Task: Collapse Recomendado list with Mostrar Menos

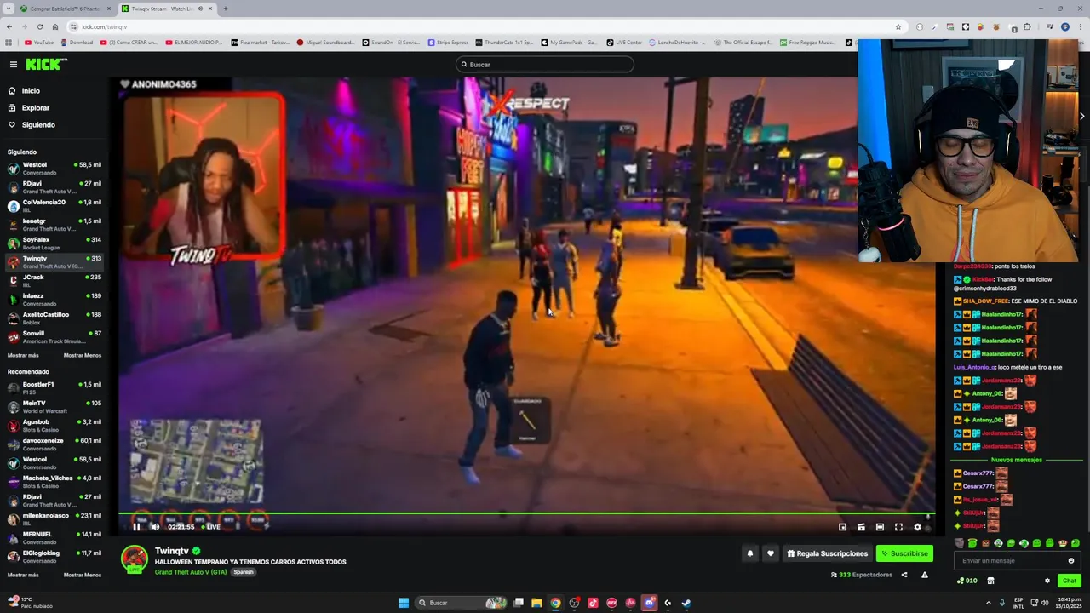Action: [83, 576]
